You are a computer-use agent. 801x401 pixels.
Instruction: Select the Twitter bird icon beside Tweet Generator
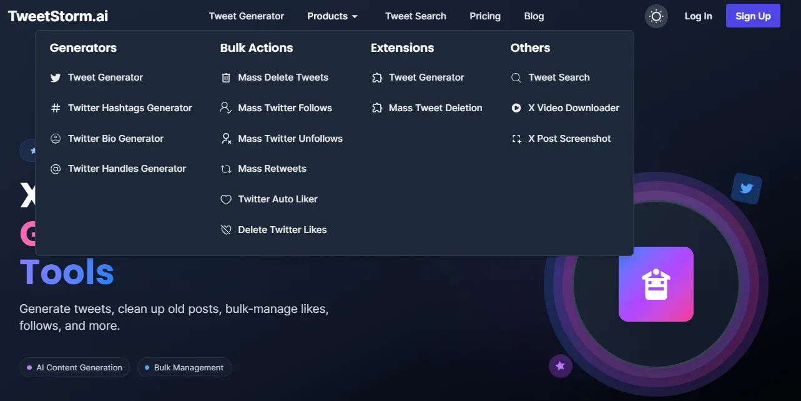pyautogui.click(x=56, y=77)
